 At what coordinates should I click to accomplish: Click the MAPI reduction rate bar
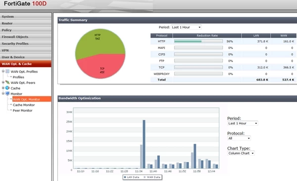[x=198, y=48]
